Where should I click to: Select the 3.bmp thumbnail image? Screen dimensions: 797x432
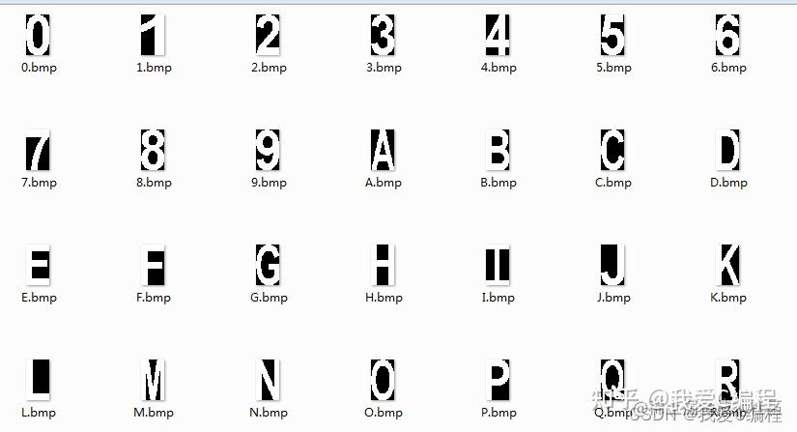tap(383, 35)
